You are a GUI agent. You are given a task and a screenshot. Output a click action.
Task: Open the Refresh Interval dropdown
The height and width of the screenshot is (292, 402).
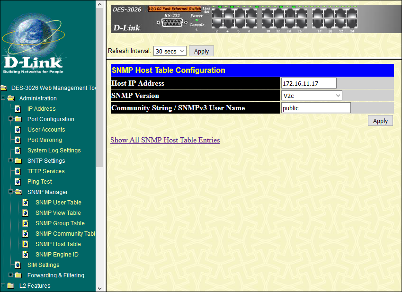[x=170, y=51]
